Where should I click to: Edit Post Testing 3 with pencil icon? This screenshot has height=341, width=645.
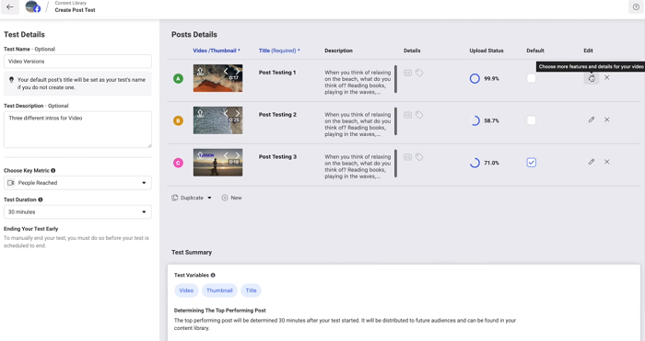pos(592,162)
